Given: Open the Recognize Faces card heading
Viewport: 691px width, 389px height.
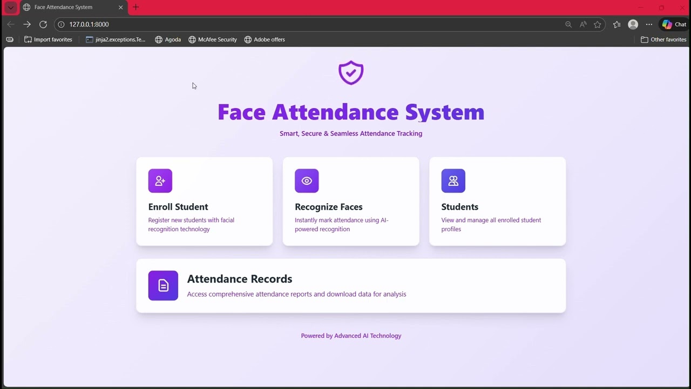Looking at the screenshot, I should point(329,207).
